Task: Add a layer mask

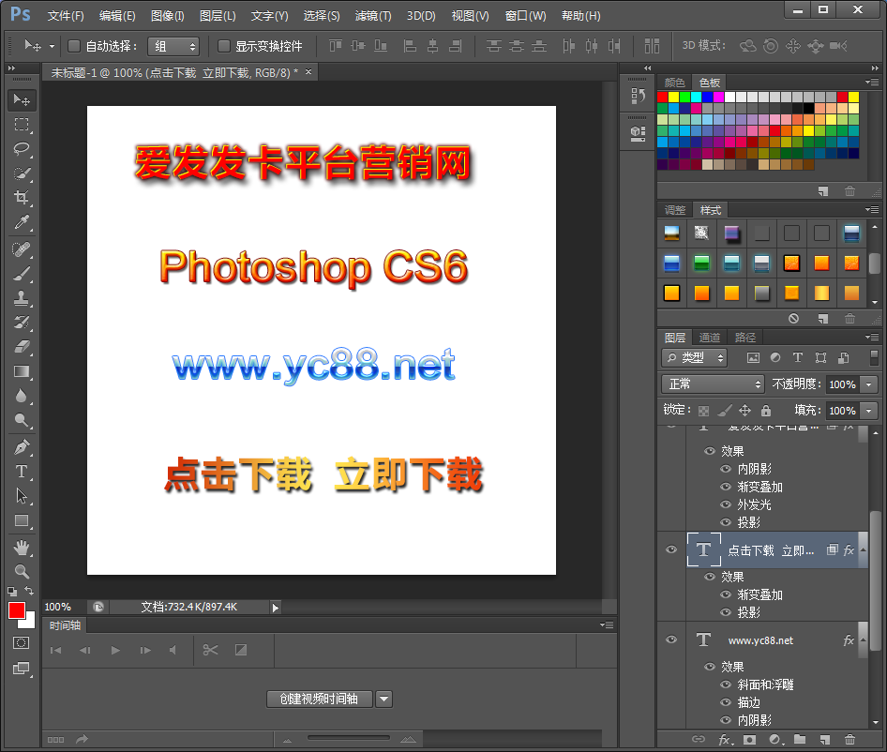Action: [749, 740]
